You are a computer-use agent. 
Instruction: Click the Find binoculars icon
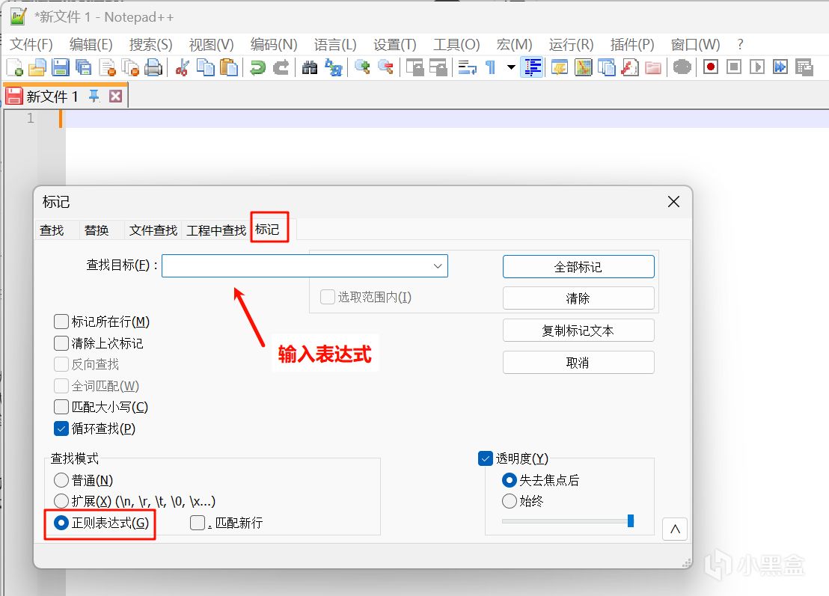tap(310, 67)
